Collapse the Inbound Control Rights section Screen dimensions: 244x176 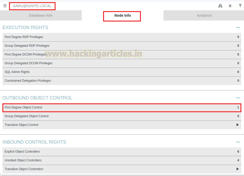coord(238,142)
